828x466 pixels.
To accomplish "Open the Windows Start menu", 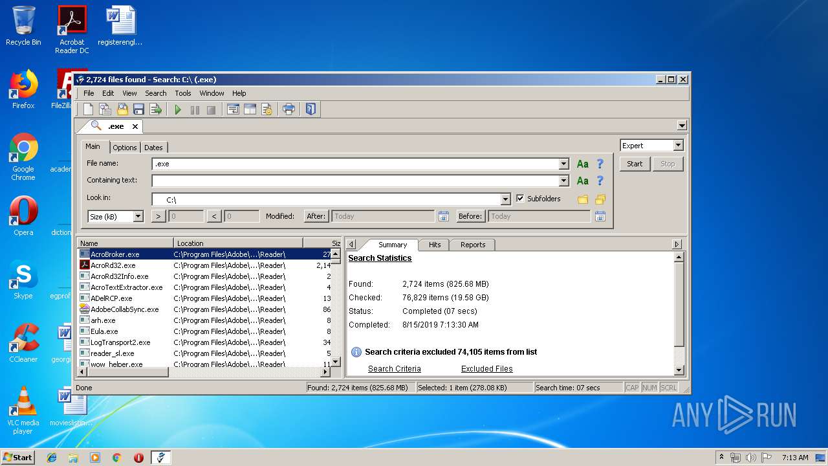I will 18,457.
